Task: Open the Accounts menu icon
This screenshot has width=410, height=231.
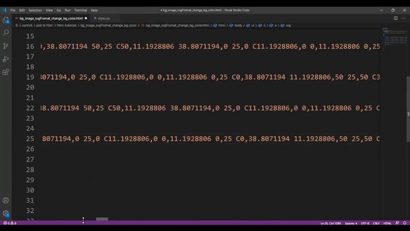Action: pyautogui.click(x=6, y=200)
